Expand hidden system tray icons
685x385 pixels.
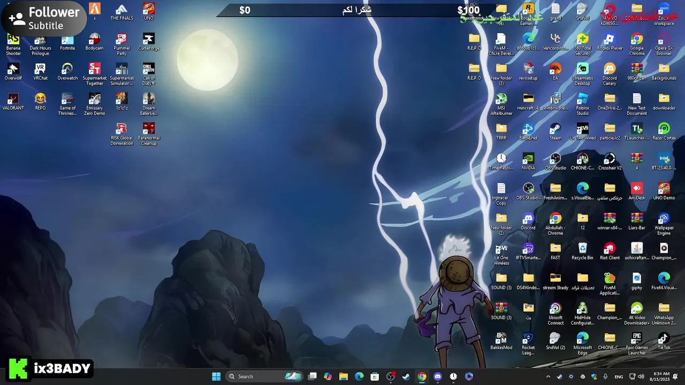click(548, 376)
